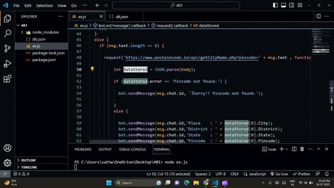Click the postpincode.in API URL link
This screenshot has height=188, width=334.
pyautogui.click(x=192, y=57)
